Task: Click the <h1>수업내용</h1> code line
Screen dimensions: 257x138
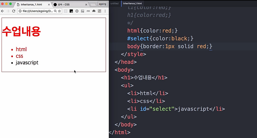Action: point(144,78)
